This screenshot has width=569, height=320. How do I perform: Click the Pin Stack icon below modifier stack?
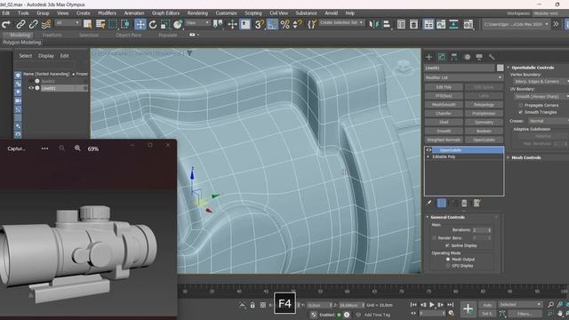[x=429, y=203]
